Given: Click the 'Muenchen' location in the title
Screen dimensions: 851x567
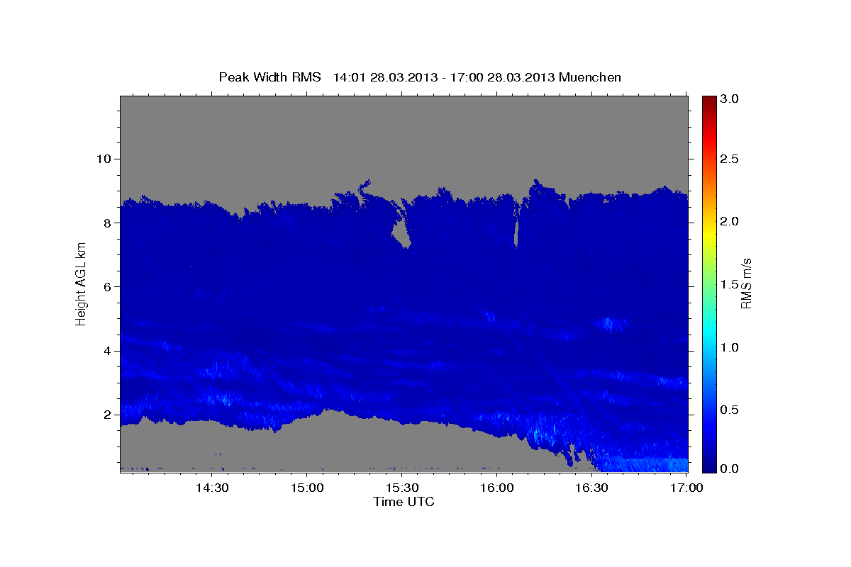Looking at the screenshot, I should coord(590,77).
